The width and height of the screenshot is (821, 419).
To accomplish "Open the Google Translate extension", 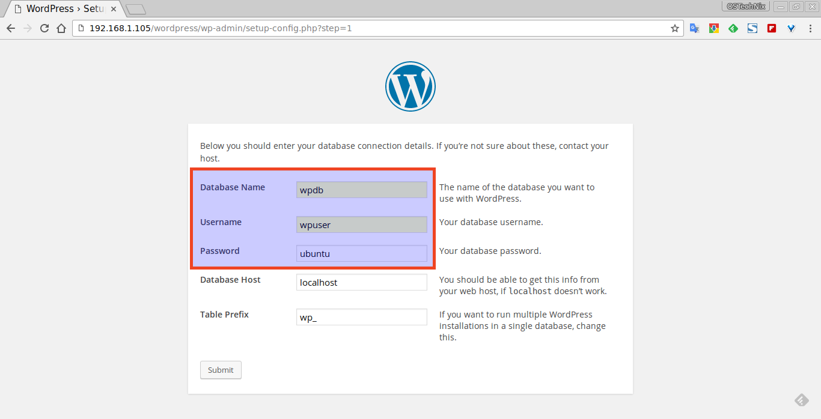I will (x=694, y=28).
